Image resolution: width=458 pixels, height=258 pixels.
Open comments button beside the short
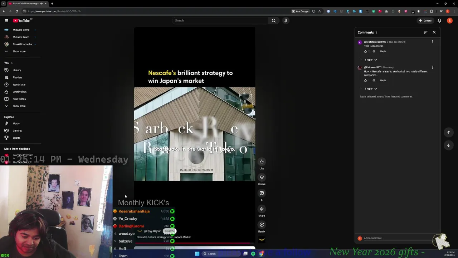click(x=262, y=193)
